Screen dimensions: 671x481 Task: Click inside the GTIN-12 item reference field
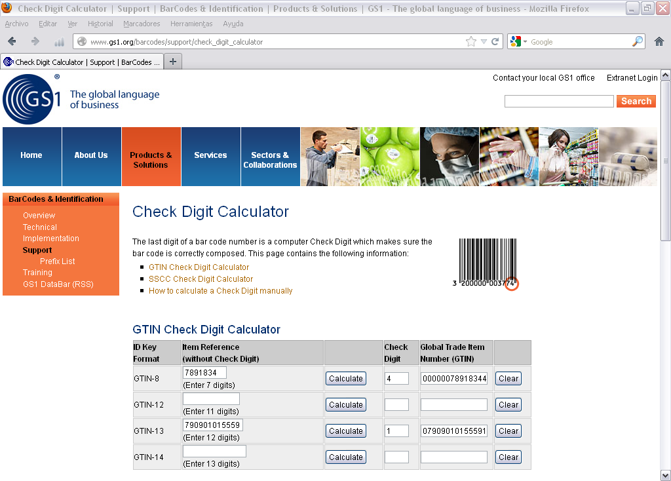tap(210, 398)
